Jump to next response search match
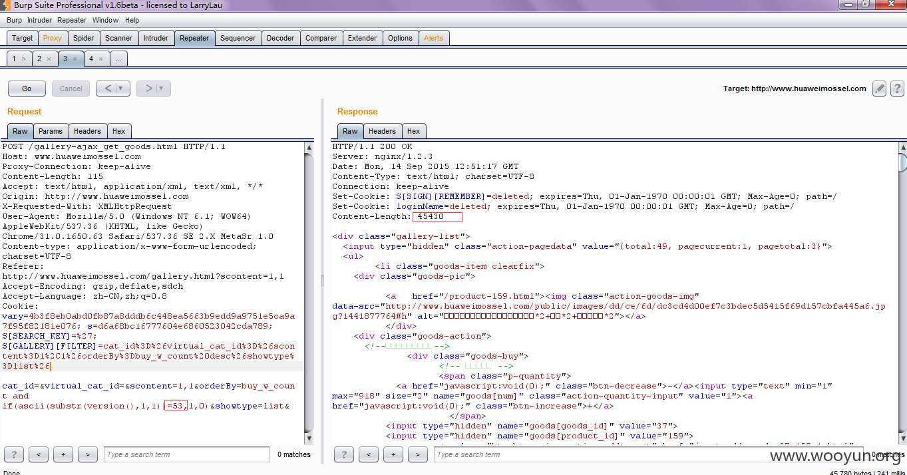 418,454
